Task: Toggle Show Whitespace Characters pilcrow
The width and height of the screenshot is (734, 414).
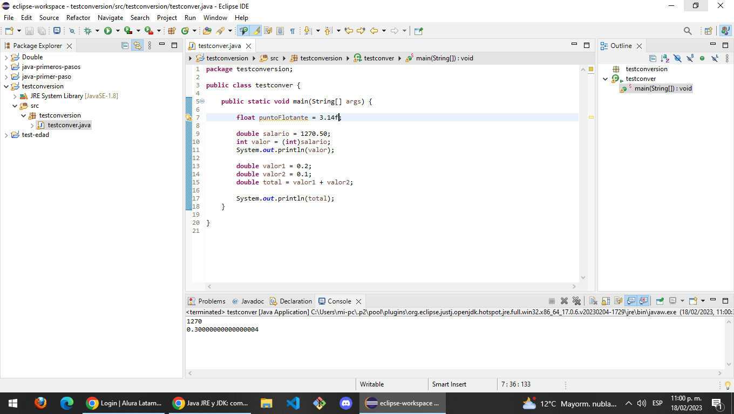Action: (292, 31)
